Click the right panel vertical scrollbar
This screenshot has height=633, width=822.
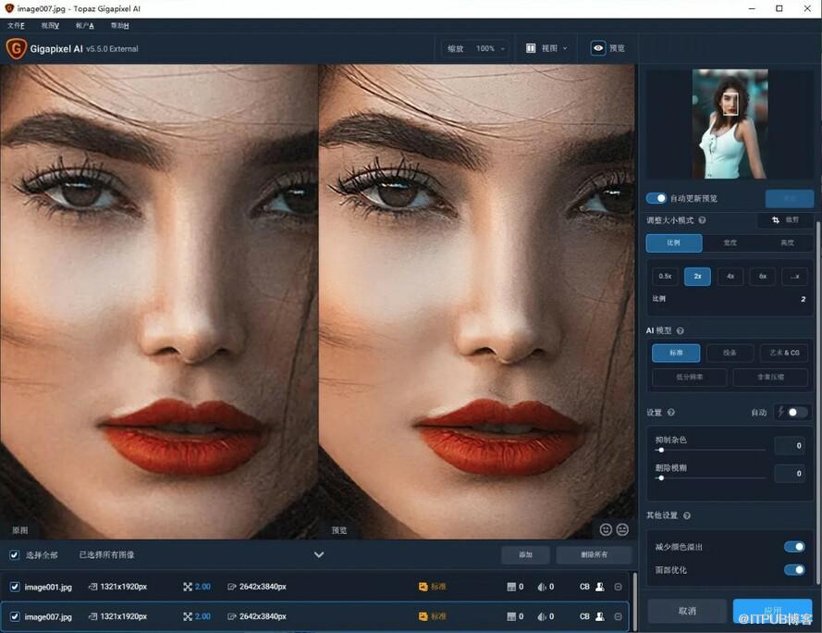[x=818, y=402]
